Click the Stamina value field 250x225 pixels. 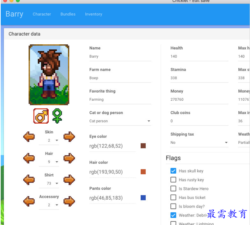pos(199,78)
